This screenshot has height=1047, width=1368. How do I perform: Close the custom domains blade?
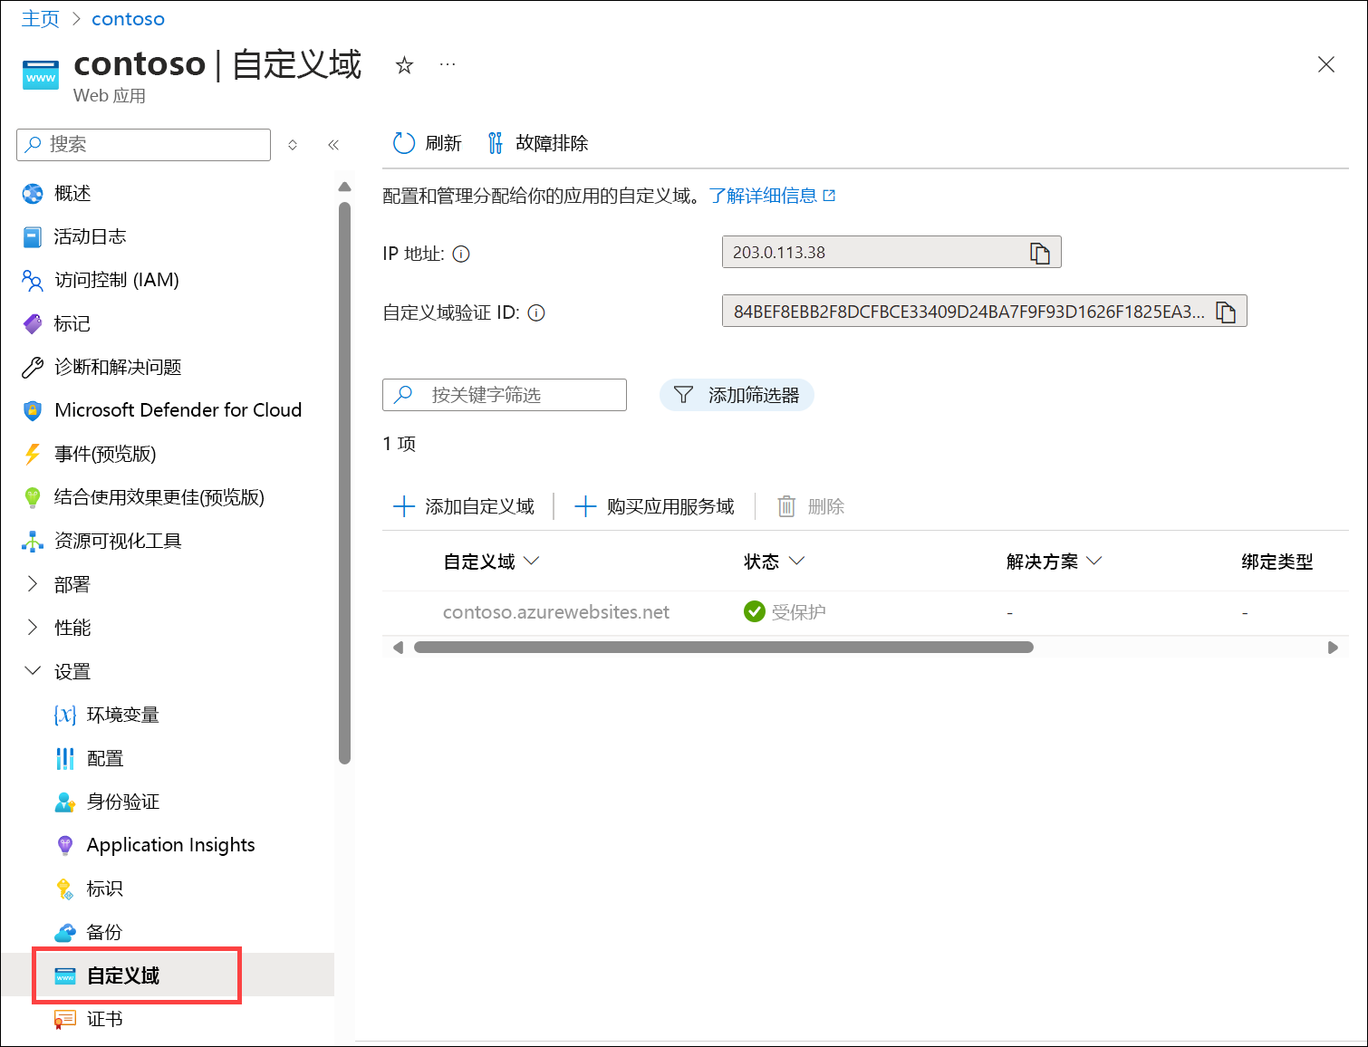[1325, 64]
